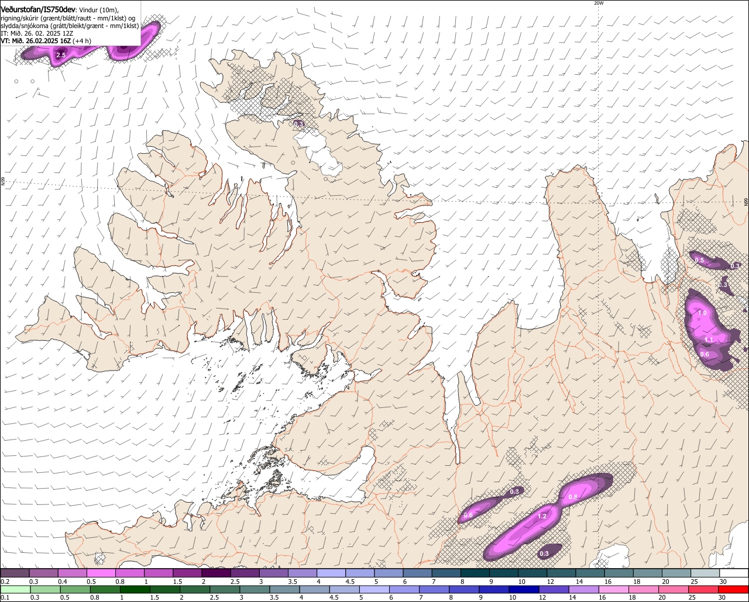Click the '10' label under the rain scale

(x=513, y=597)
